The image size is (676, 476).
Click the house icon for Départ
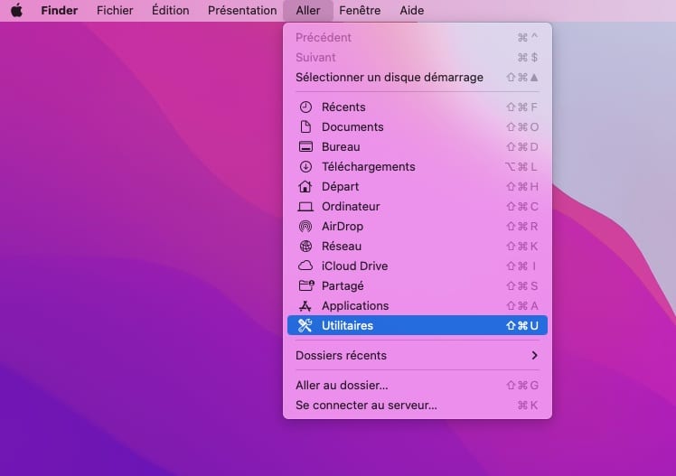click(305, 186)
